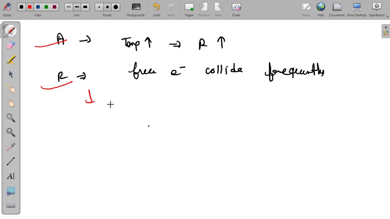Switch to Web mode
Screen dimensions: 390x219
[x=321, y=9]
